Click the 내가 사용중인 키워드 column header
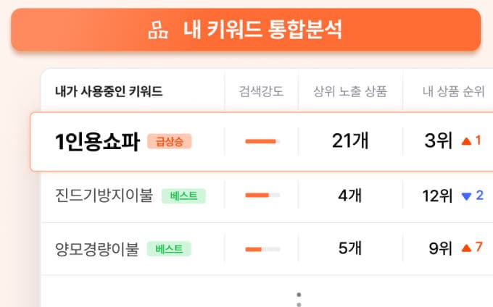The height and width of the screenshot is (307, 493). click(x=109, y=92)
